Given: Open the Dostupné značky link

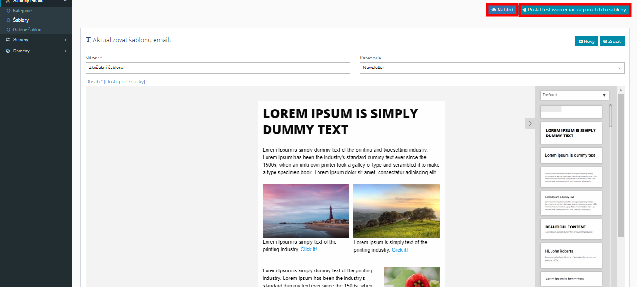Looking at the screenshot, I should coord(124,82).
